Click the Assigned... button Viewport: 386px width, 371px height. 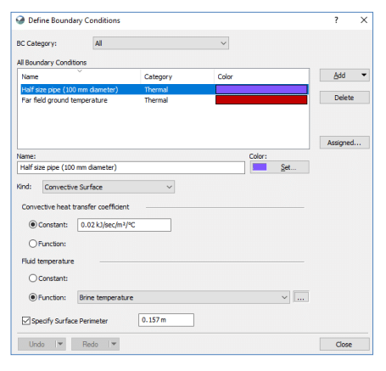click(x=344, y=143)
